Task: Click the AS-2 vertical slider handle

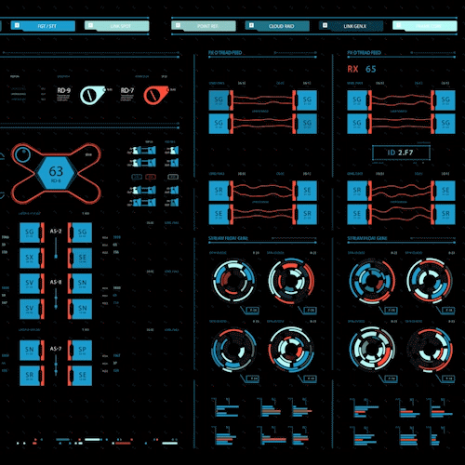Action: coord(56,257)
